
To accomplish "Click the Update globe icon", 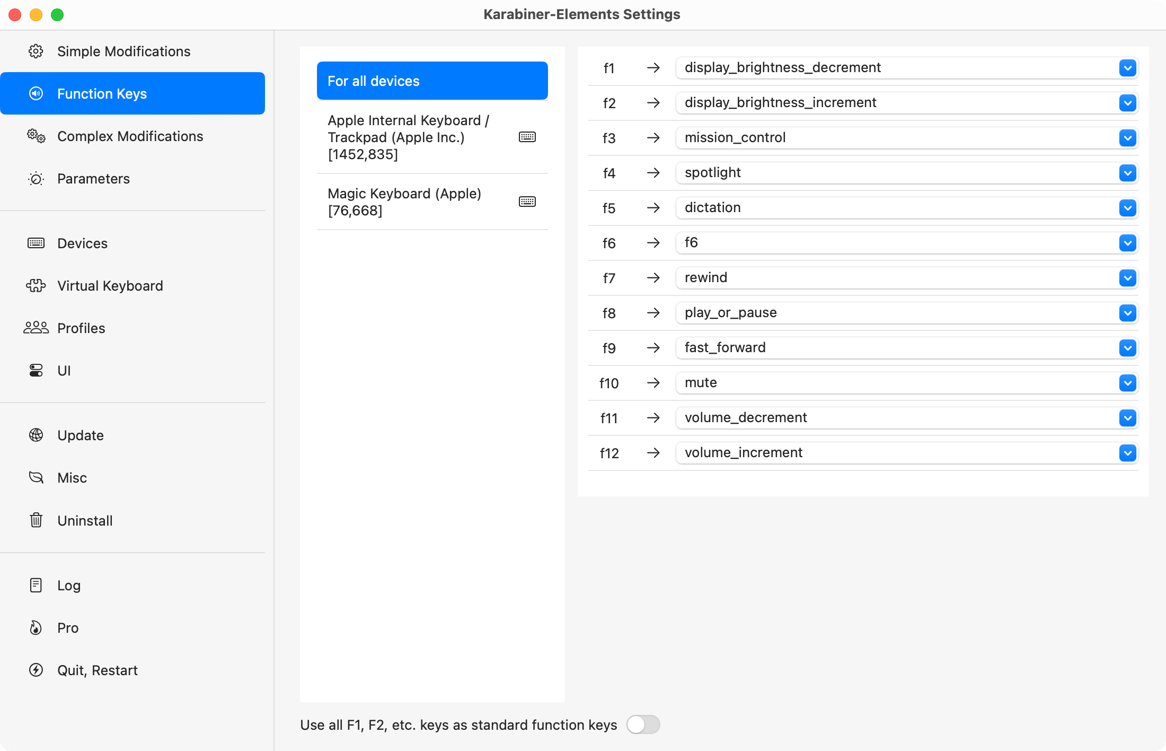I will click(36, 434).
